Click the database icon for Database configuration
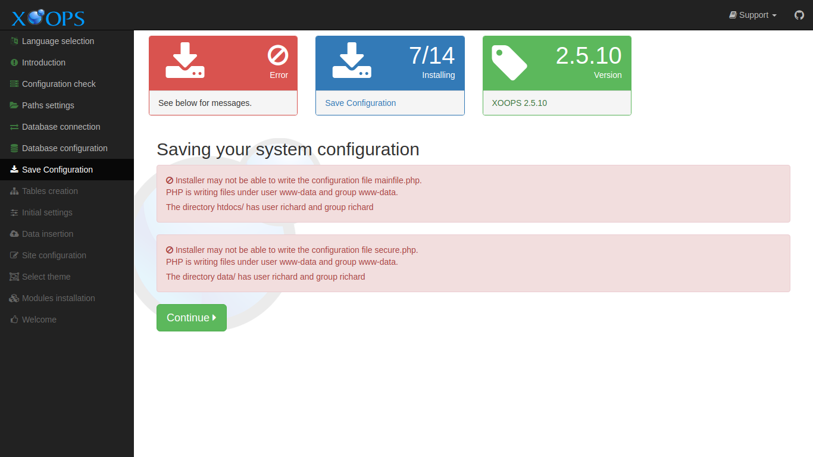 tap(13, 148)
